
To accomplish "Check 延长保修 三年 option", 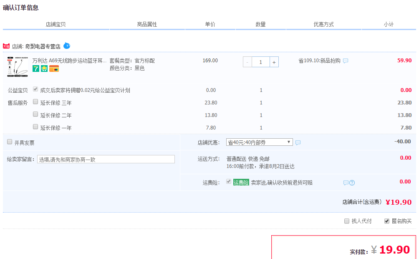I will coord(35,102).
